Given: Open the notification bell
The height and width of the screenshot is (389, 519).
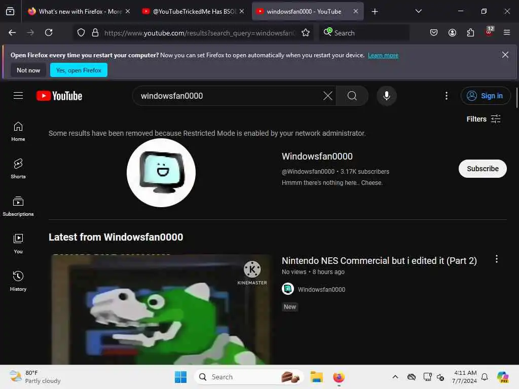Looking at the screenshot, I should 485,377.
